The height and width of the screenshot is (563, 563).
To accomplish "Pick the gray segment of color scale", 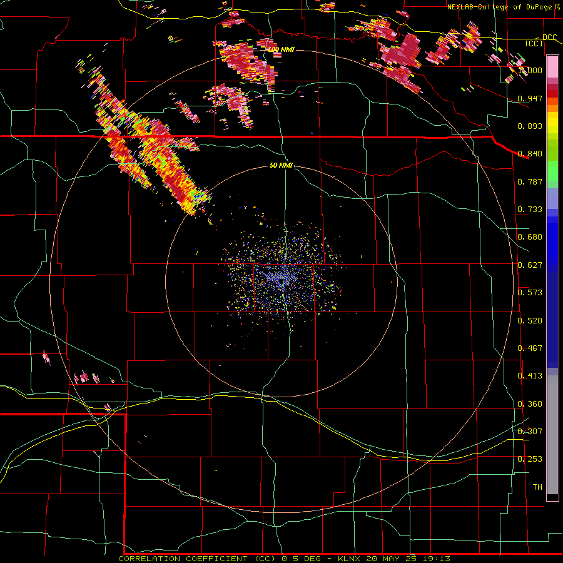I will [x=552, y=435].
